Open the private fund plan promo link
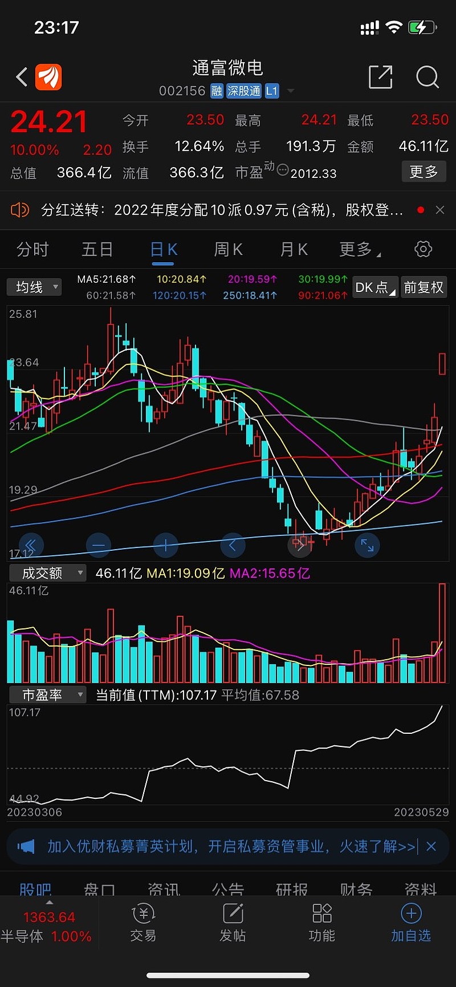The height and width of the screenshot is (987, 456). point(231,846)
